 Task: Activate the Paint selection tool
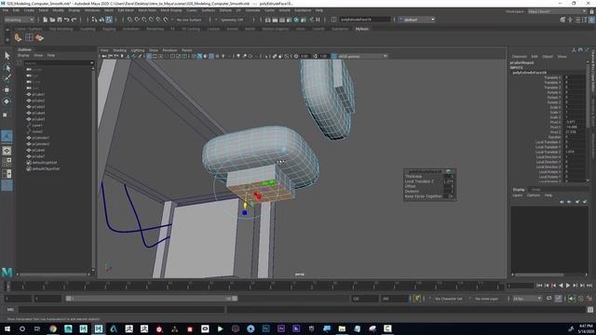coord(7,78)
